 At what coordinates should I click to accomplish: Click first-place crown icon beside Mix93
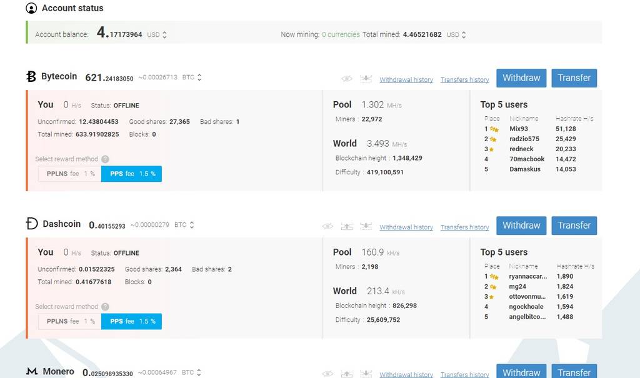(x=494, y=129)
